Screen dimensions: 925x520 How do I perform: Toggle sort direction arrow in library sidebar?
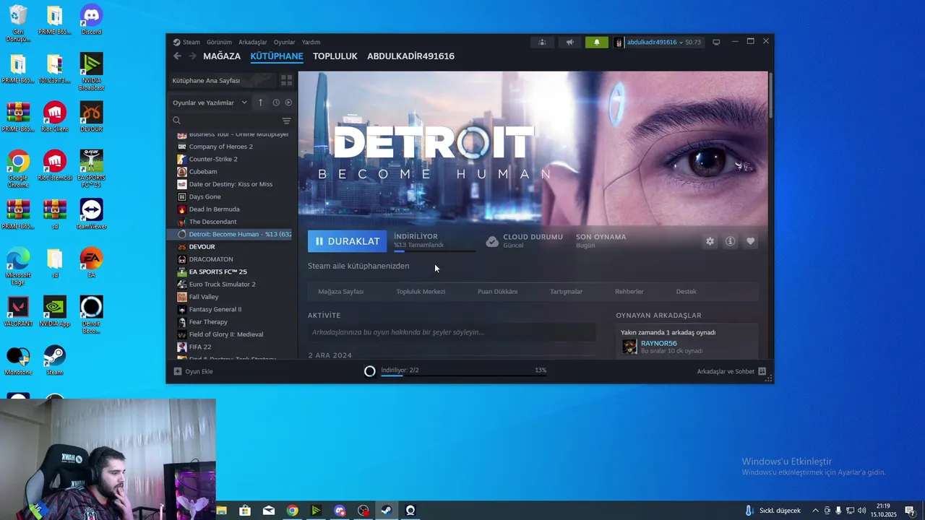pos(260,103)
